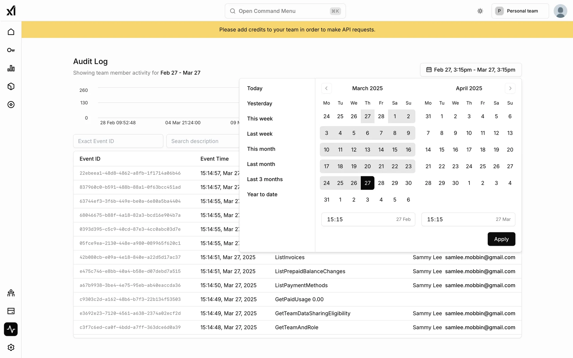Image resolution: width=573 pixels, height=358 pixels.
Task: Open the Home icon in sidebar
Action: click(11, 32)
